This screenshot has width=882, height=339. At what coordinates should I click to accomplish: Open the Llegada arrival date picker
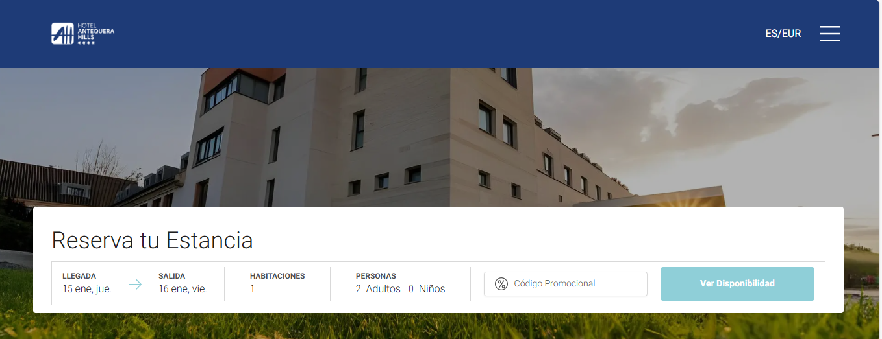tap(88, 283)
